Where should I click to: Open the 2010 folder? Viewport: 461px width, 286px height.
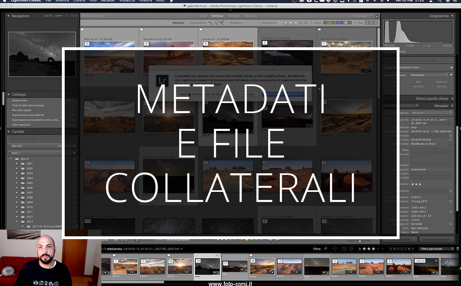pyautogui.click(x=30, y=207)
